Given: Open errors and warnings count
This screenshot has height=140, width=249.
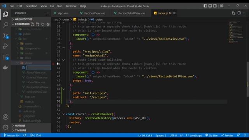Looking at the screenshot, I should 35,135.
